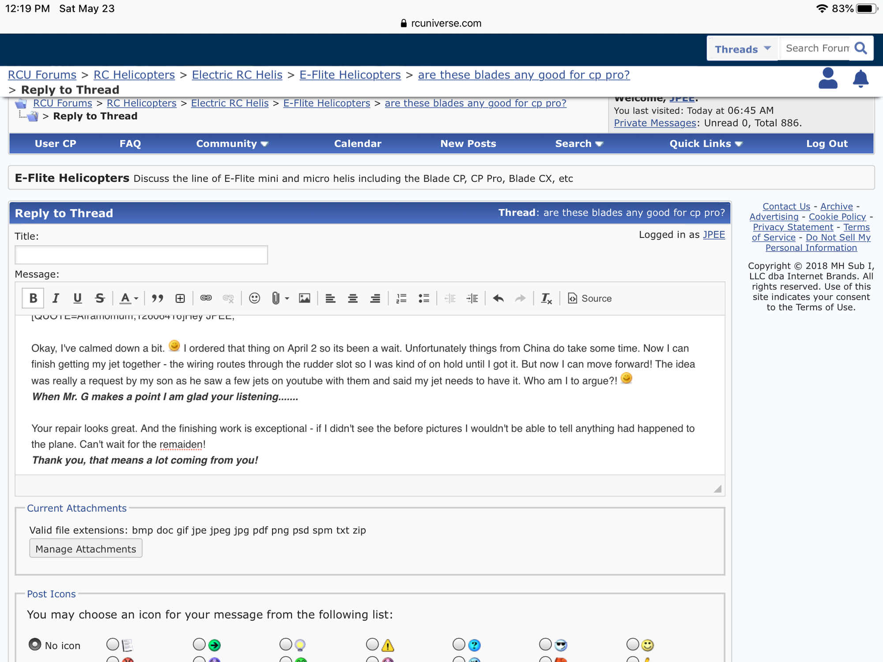This screenshot has height=662, width=883.
Task: Expand the Community menu
Action: pyautogui.click(x=232, y=144)
